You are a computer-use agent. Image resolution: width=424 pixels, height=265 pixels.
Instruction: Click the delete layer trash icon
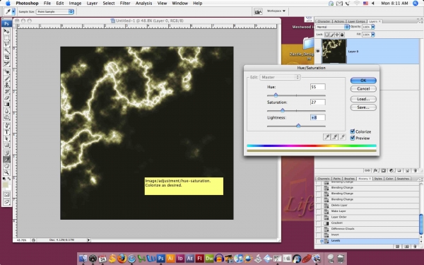pyautogui.click(x=415, y=170)
